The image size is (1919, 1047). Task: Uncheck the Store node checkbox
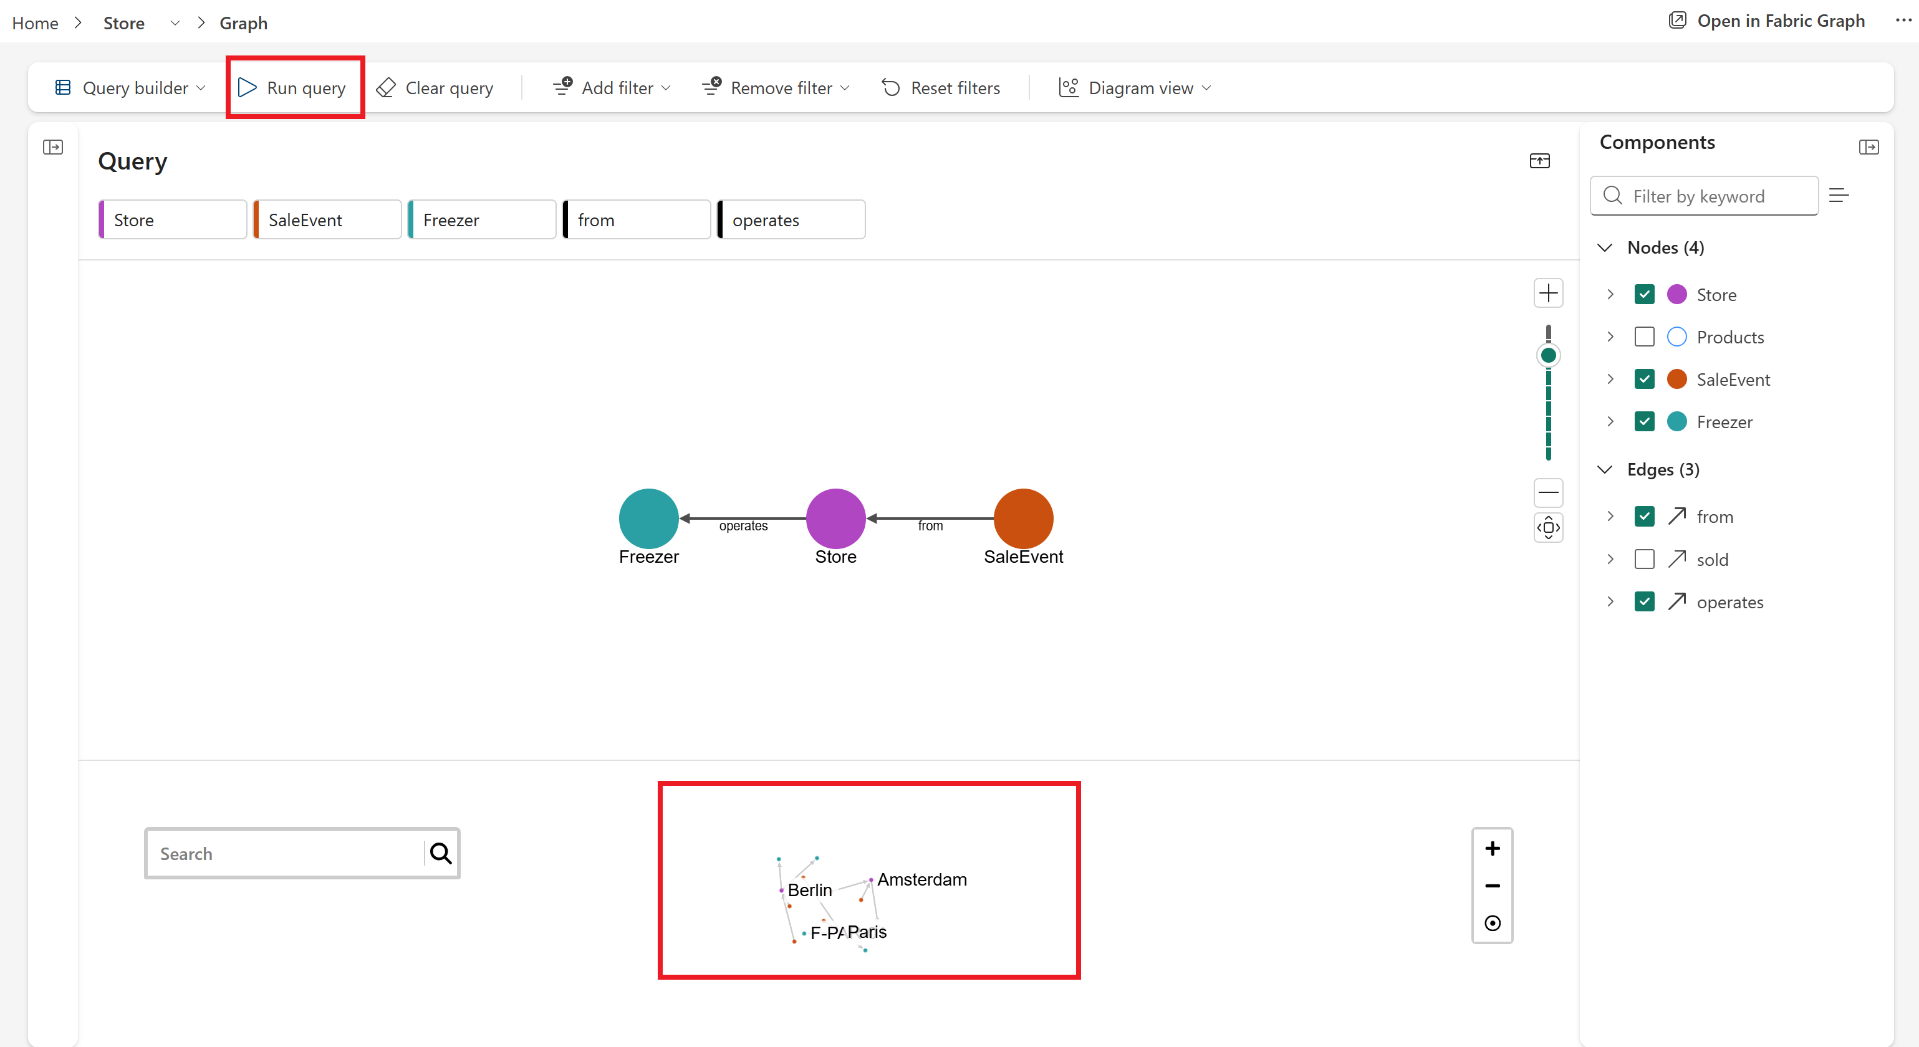tap(1644, 294)
